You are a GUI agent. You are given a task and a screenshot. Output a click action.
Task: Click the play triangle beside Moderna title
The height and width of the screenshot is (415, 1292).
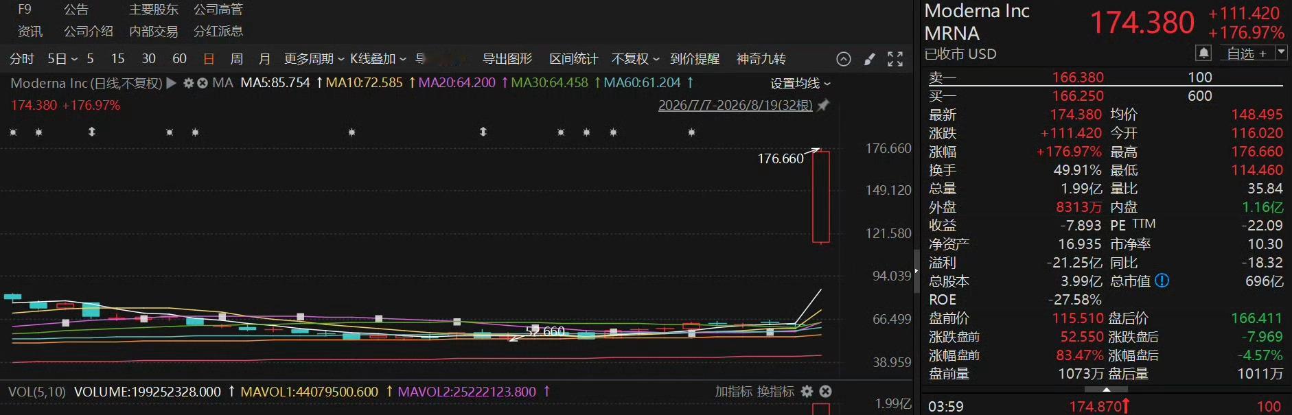(x=172, y=83)
